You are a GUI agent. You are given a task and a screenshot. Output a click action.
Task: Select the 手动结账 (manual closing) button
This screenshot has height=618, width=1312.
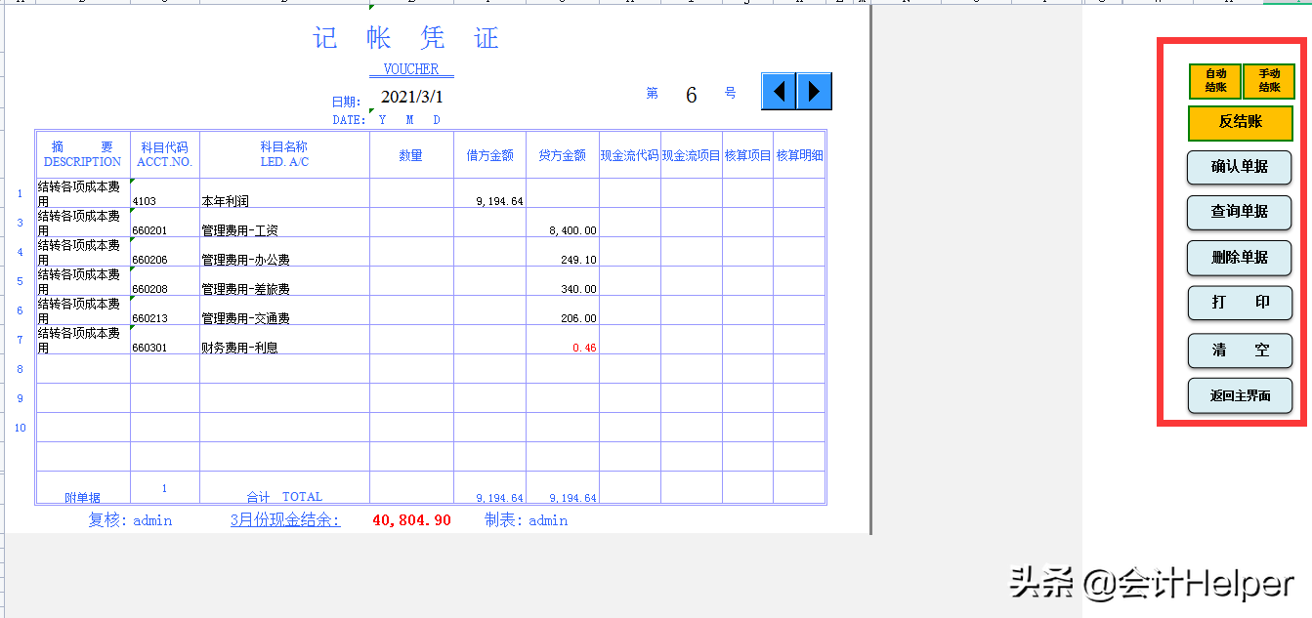(1269, 82)
